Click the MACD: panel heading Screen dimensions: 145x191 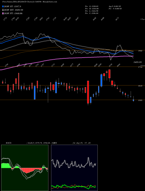(9, 143)
